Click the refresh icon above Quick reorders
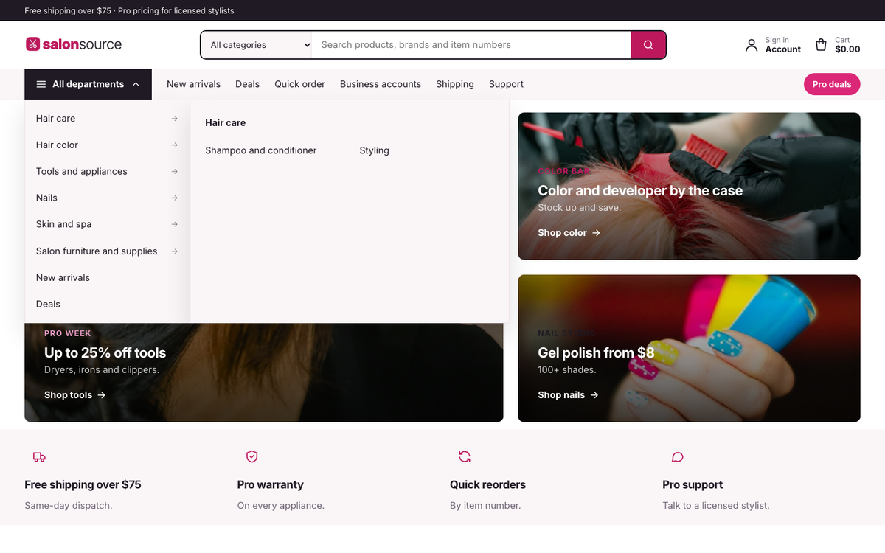The height and width of the screenshot is (553, 885). (465, 457)
